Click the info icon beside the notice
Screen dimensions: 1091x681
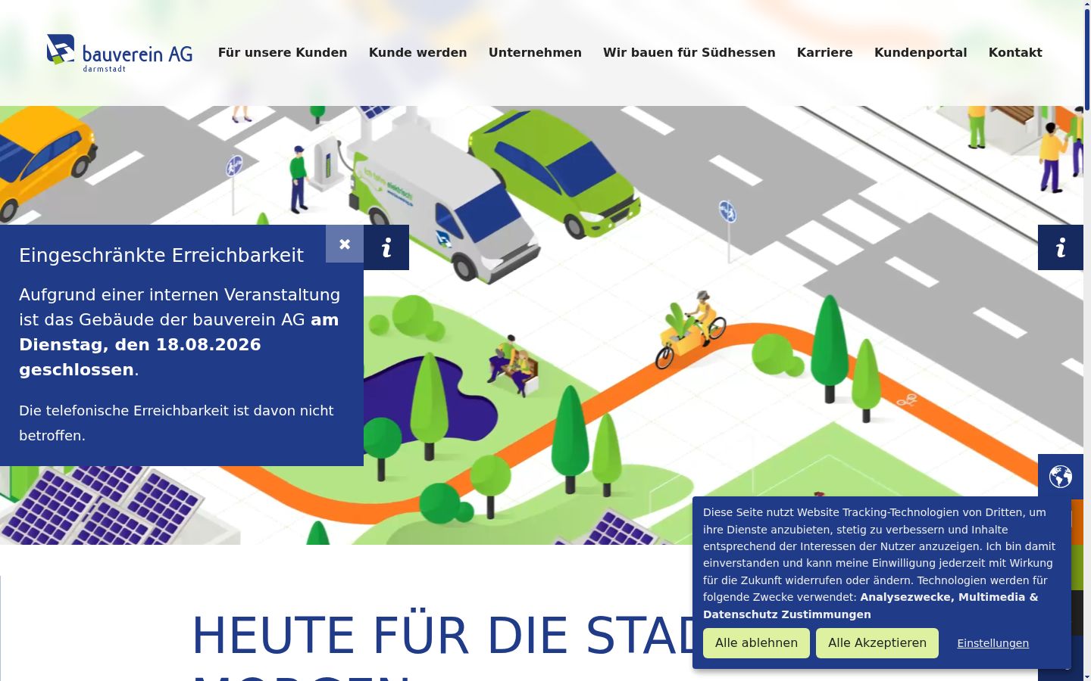[386, 247]
